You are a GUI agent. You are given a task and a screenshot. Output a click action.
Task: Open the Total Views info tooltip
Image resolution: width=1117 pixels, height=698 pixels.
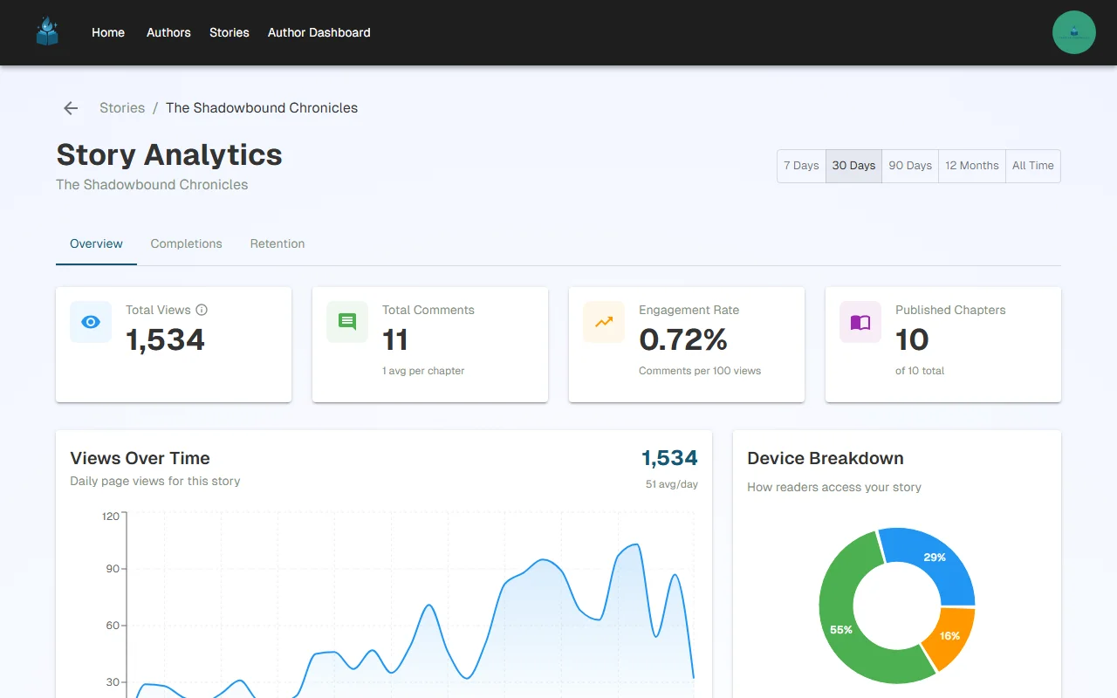click(x=202, y=310)
